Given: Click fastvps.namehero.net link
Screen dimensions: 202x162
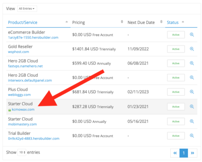Looking at the screenshot, I should tap(25, 66).
